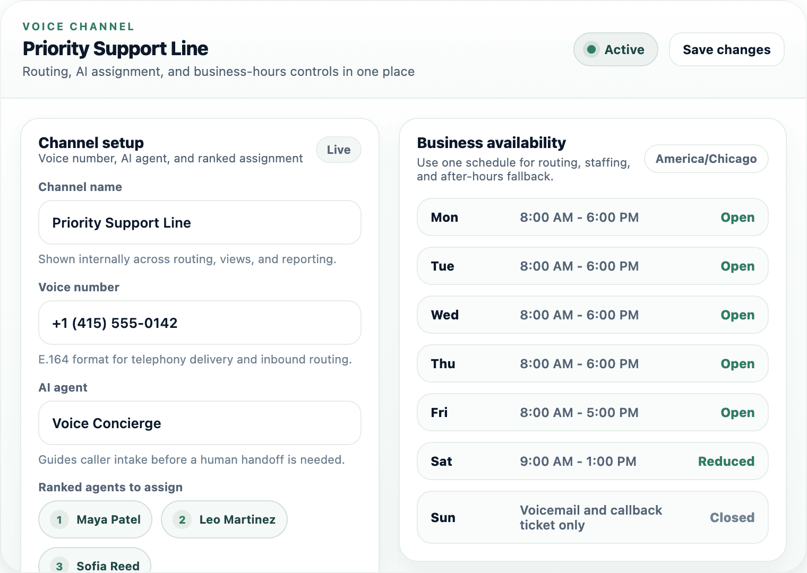Open the Voice Concierge AI agent selector
This screenshot has height=573, width=807.
[200, 423]
